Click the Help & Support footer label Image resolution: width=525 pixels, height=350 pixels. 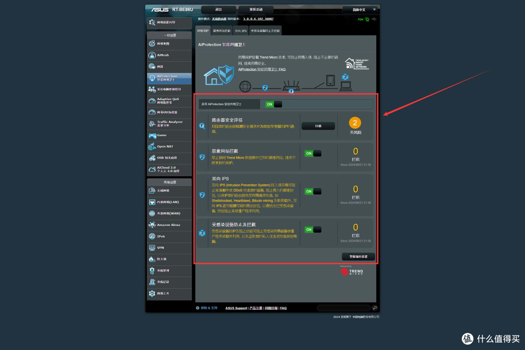tap(209, 308)
